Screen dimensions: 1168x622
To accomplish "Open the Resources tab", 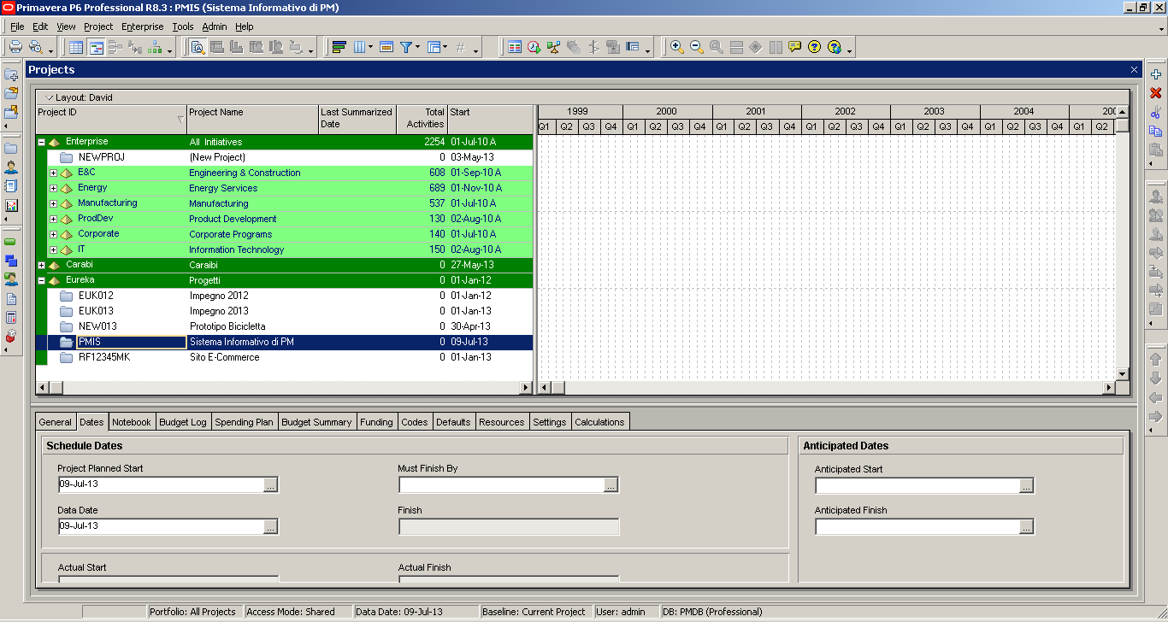I will tap(502, 422).
